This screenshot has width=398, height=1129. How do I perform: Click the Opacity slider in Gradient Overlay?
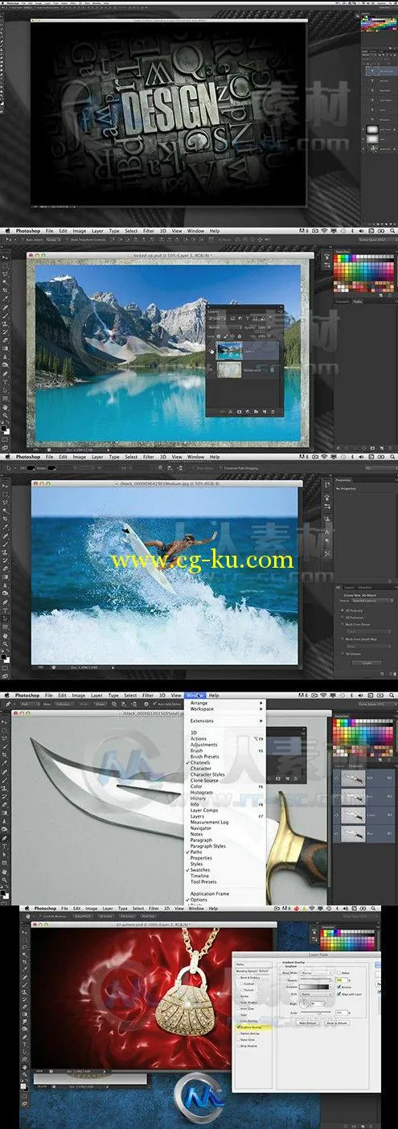tap(315, 979)
